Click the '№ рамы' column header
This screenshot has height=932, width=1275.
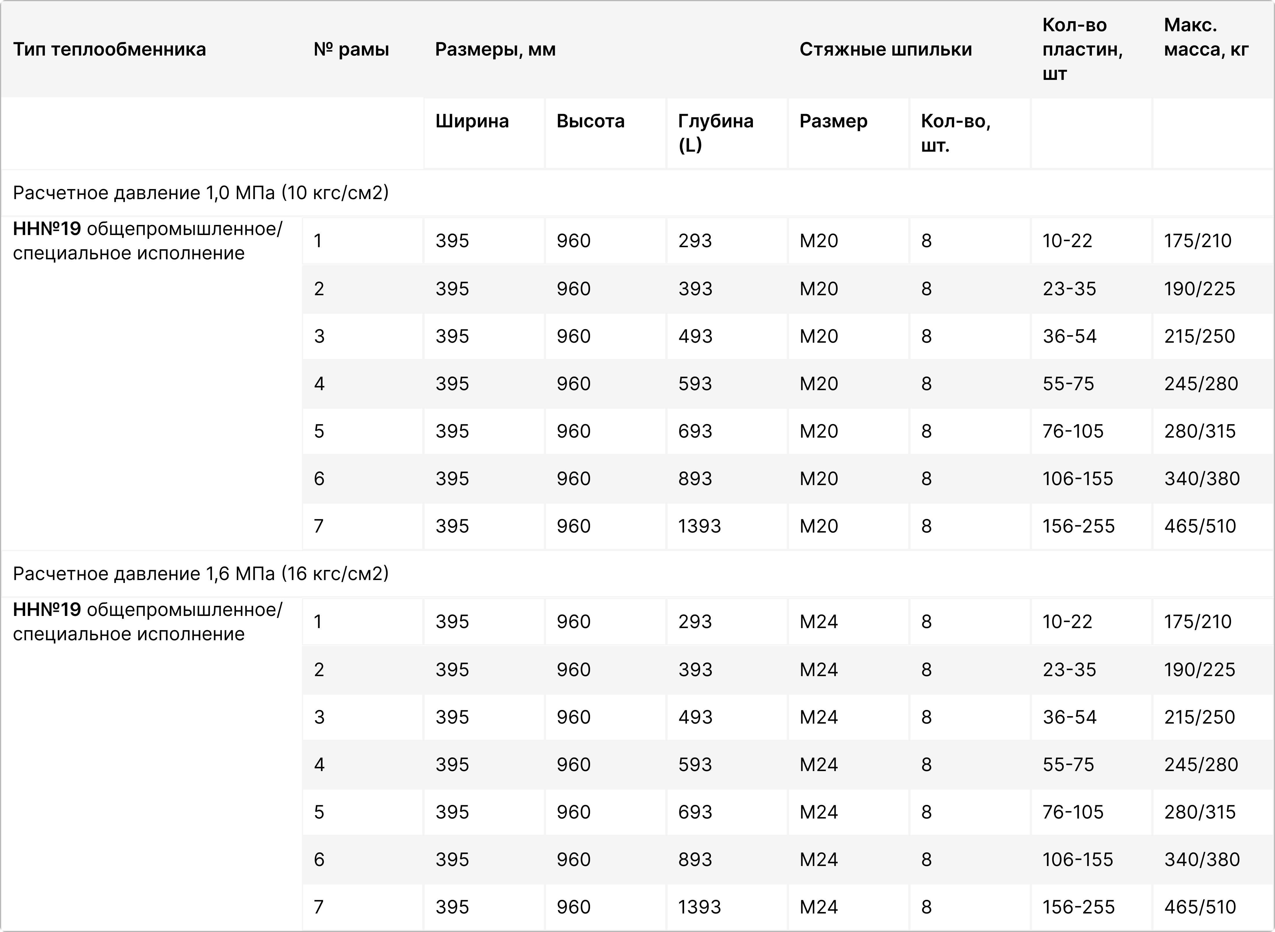[x=351, y=50]
